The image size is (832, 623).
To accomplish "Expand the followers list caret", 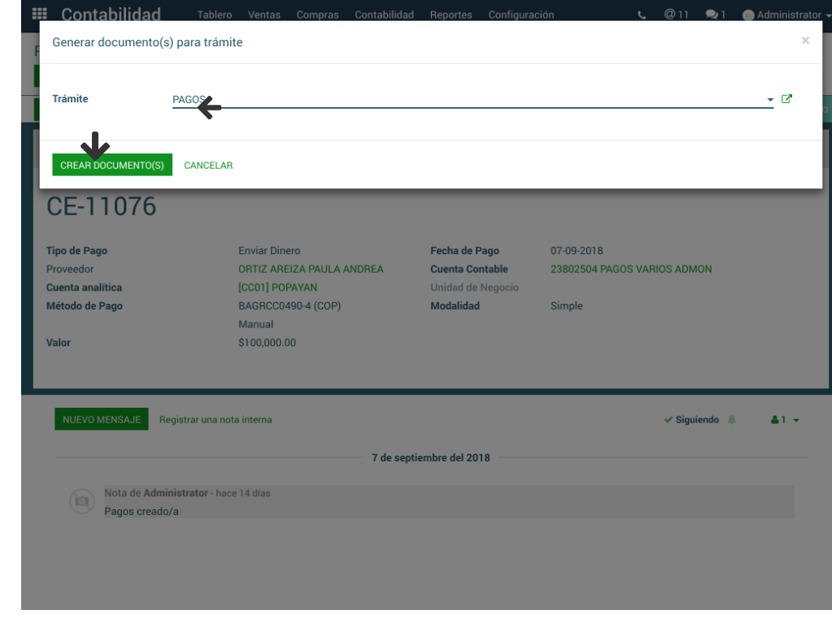I will pyautogui.click(x=796, y=420).
